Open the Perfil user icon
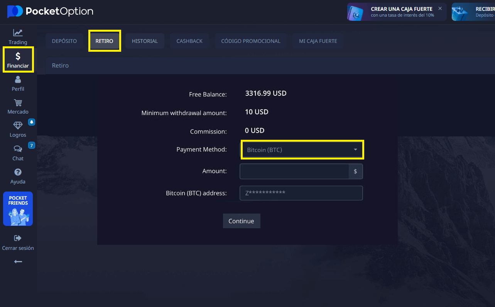 click(18, 80)
